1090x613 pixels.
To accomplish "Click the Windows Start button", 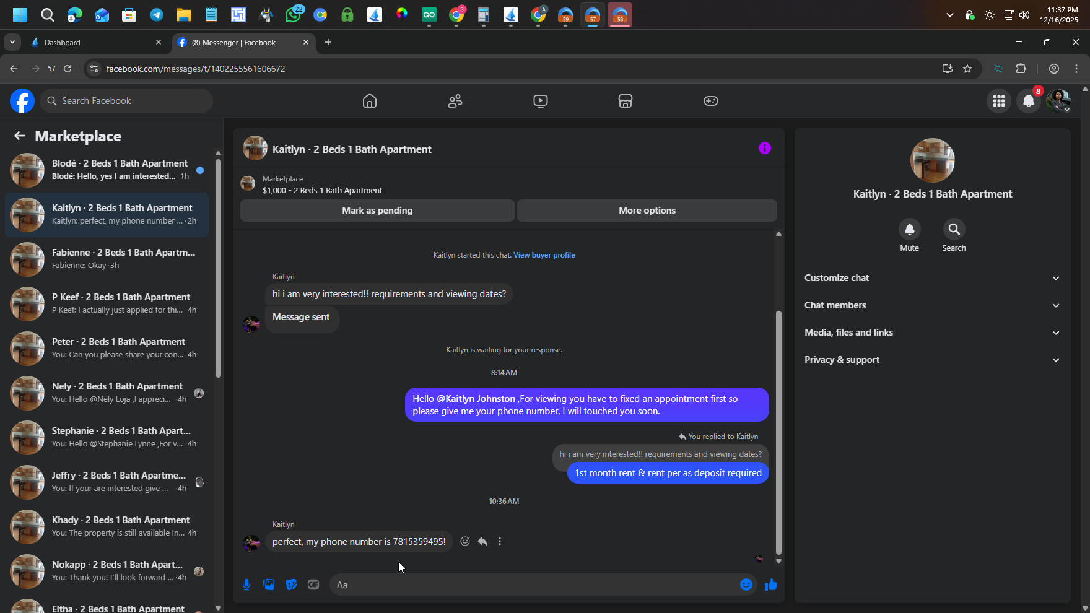I will tap(20, 15).
